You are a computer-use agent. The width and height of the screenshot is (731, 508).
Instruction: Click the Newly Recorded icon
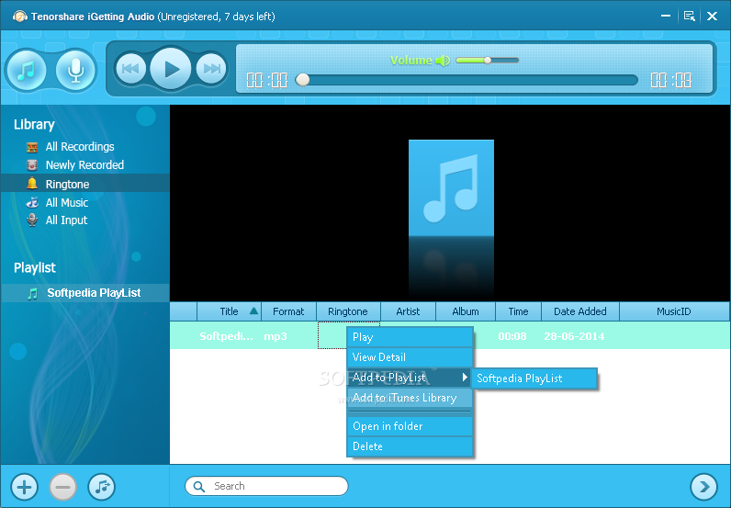(32, 165)
